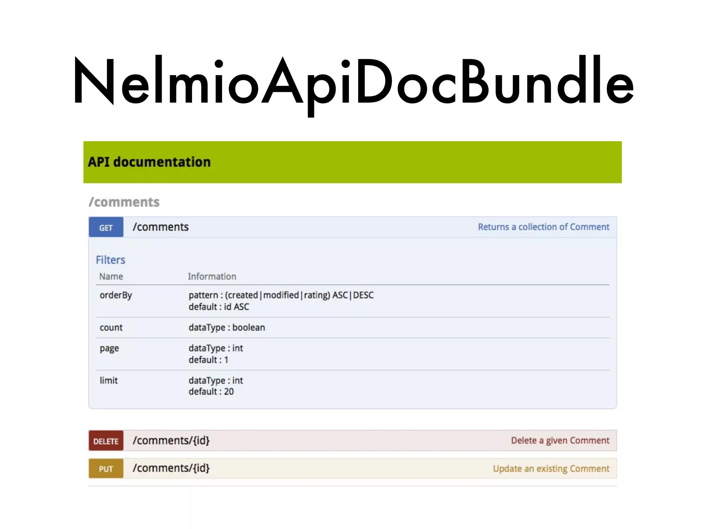Image resolution: width=706 pixels, height=529 pixels.
Task: Click the red DELETE method badge
Action: (106, 441)
